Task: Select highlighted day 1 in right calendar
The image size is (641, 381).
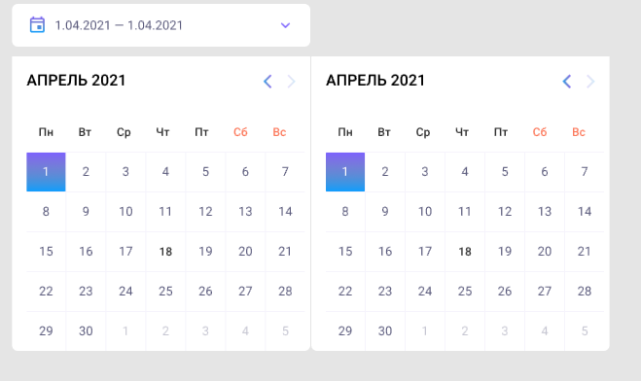Action: 345,172
